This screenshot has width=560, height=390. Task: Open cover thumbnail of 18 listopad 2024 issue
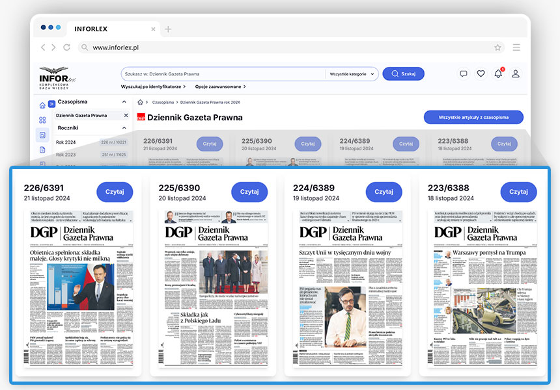482,289
